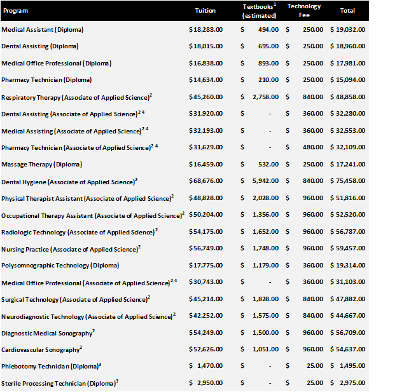Select the Textbooks (estimated) column header
This screenshot has width=397, height=392.
point(260,11)
